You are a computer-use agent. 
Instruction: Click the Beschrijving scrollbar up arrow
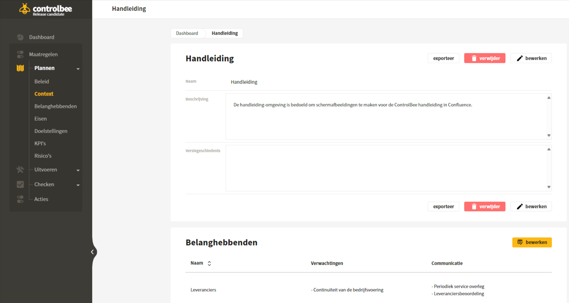(549, 98)
